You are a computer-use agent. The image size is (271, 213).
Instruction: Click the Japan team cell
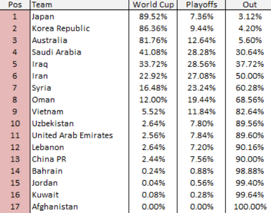tap(80, 16)
